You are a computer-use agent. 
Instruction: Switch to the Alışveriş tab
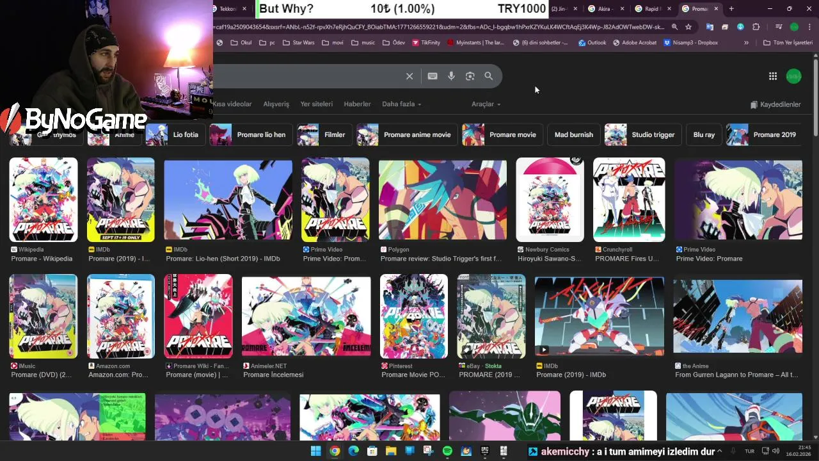point(276,104)
